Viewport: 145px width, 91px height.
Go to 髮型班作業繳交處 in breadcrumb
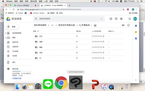click(x=66, y=25)
